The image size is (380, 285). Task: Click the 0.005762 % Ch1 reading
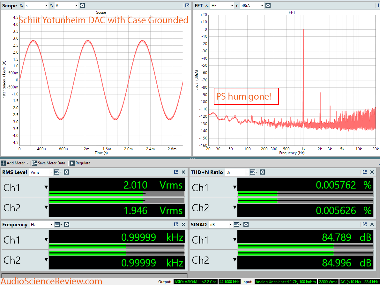[x=344, y=185]
